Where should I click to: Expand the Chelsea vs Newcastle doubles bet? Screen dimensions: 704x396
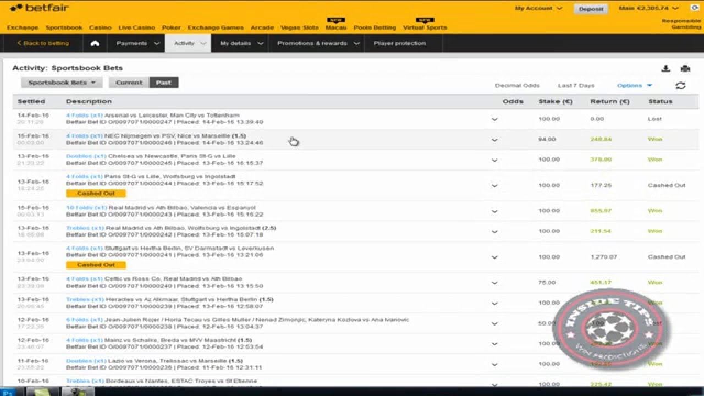click(494, 160)
